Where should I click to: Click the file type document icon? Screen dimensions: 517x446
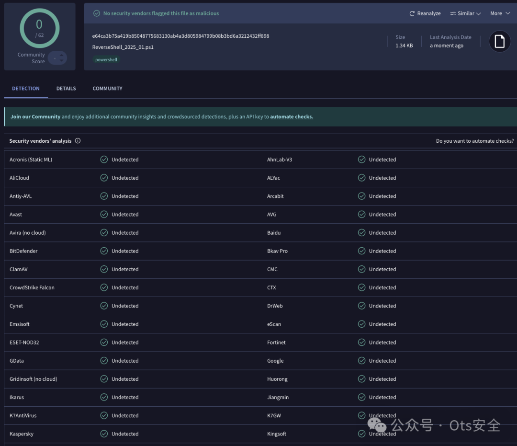click(x=499, y=42)
